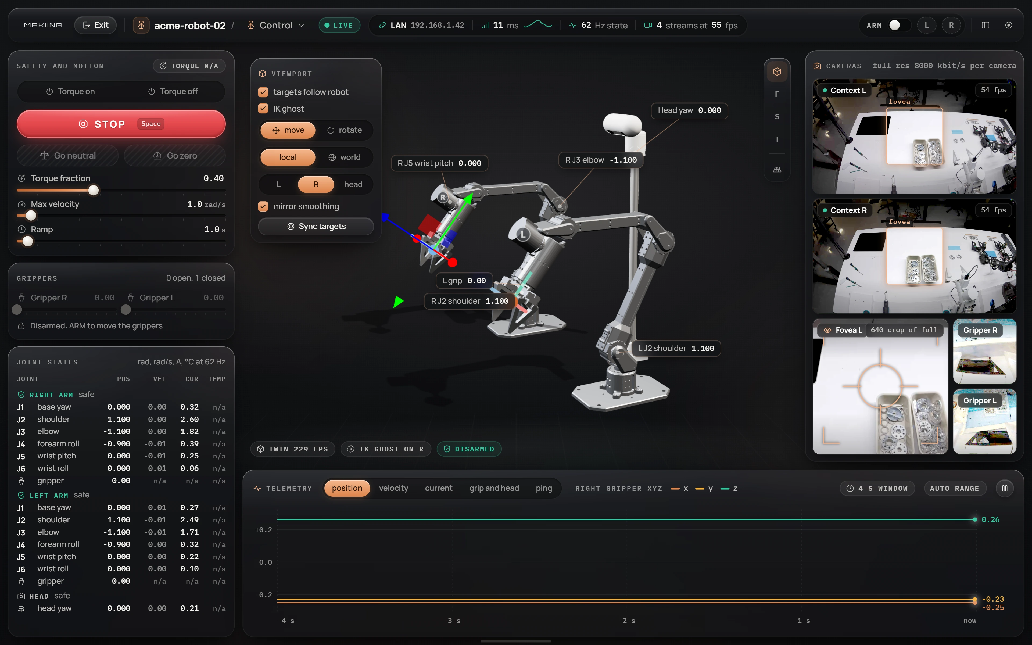
Task: Switch viewport to side view S
Action: pyautogui.click(x=777, y=117)
